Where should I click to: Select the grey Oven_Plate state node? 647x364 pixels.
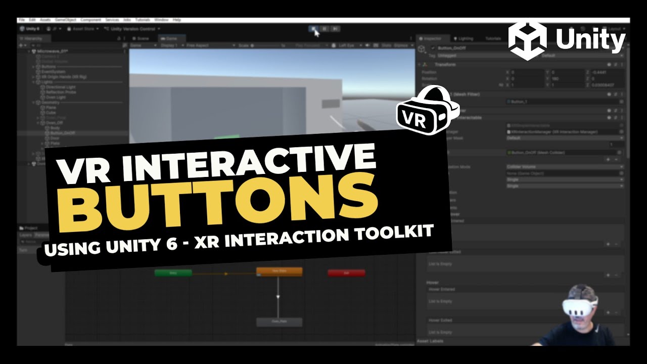click(x=279, y=322)
